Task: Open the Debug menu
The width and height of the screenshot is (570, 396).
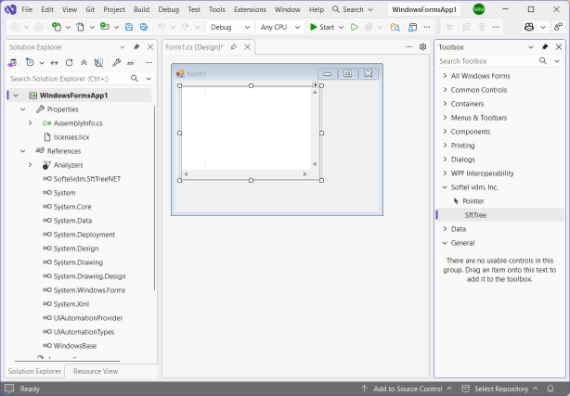Action: click(x=169, y=9)
